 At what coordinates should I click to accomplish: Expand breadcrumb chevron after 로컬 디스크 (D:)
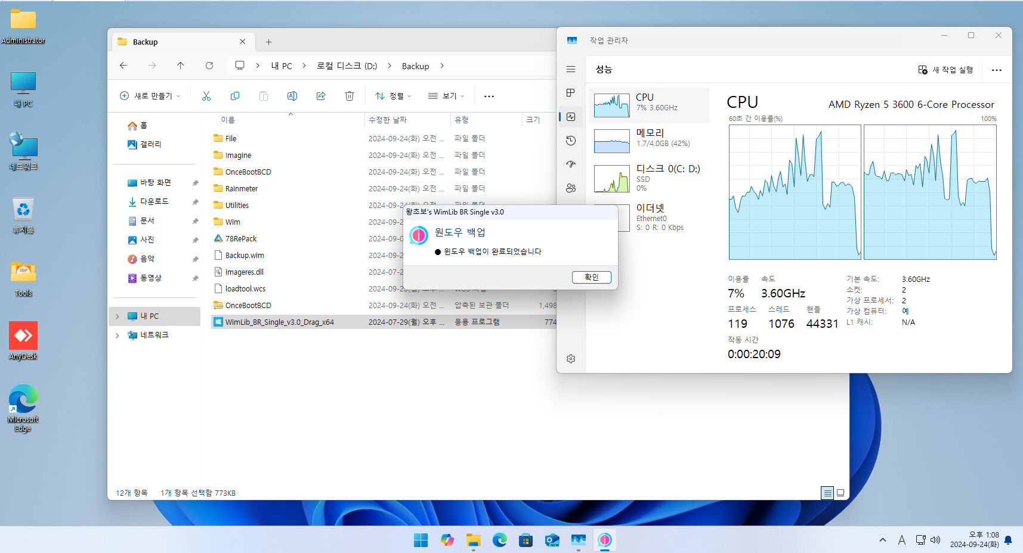point(390,66)
